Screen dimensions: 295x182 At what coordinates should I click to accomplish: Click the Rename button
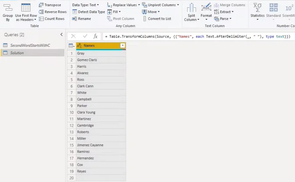click(82, 18)
